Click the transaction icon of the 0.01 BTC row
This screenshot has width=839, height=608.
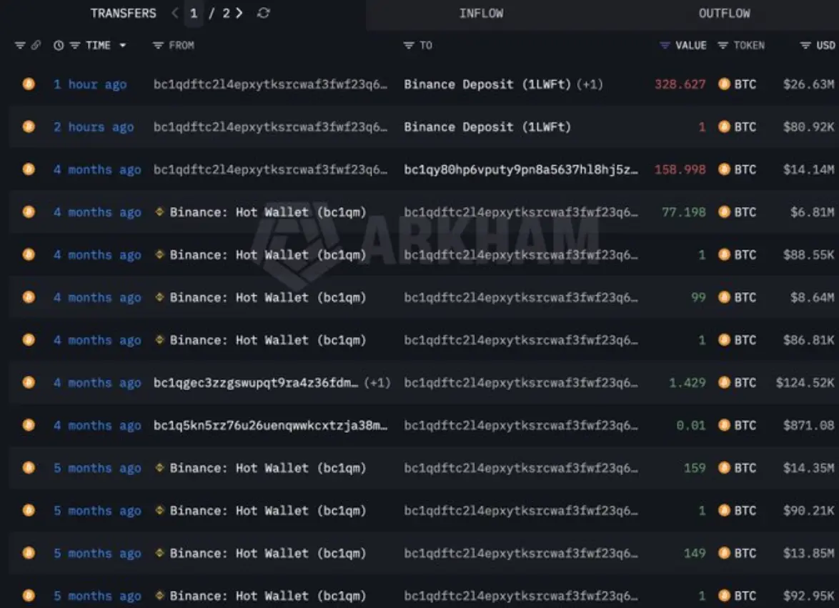pyautogui.click(x=29, y=425)
